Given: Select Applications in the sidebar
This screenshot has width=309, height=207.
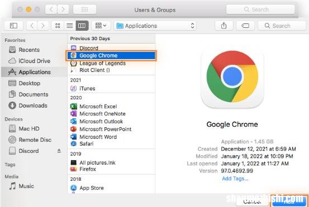Looking at the screenshot, I should 34,72.
